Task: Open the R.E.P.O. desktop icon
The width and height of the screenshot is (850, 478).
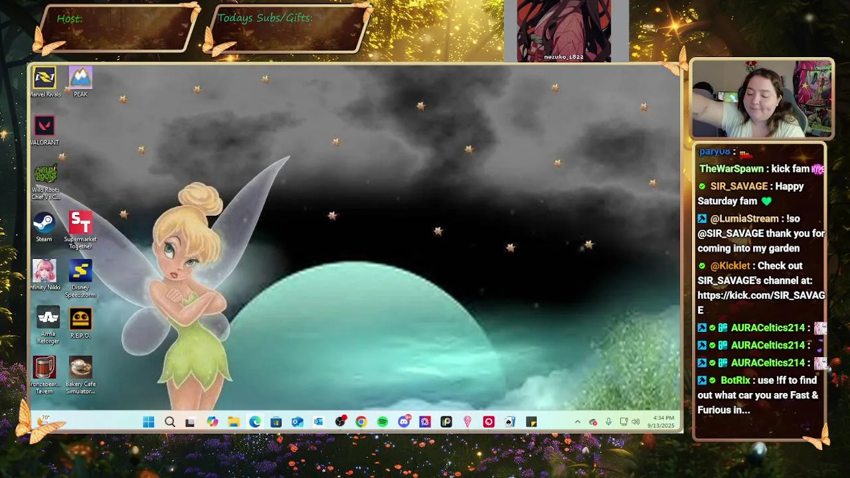Action: [80, 323]
